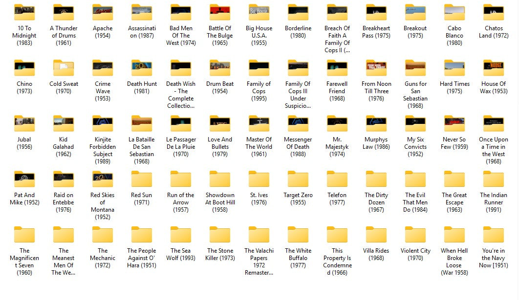Select The White Buffalo (1977) folder icon
The width and height of the screenshot is (519, 300).
[x=298, y=235]
